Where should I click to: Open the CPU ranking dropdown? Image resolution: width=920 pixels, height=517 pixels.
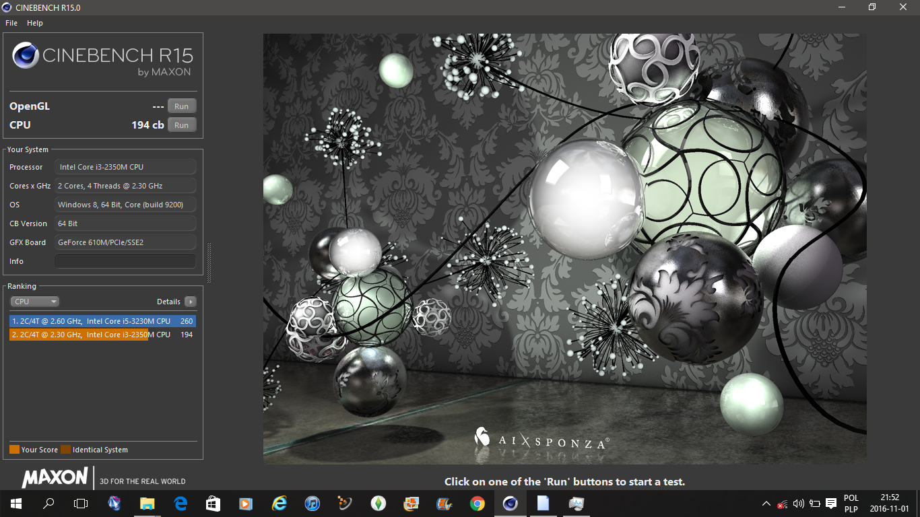coord(35,302)
